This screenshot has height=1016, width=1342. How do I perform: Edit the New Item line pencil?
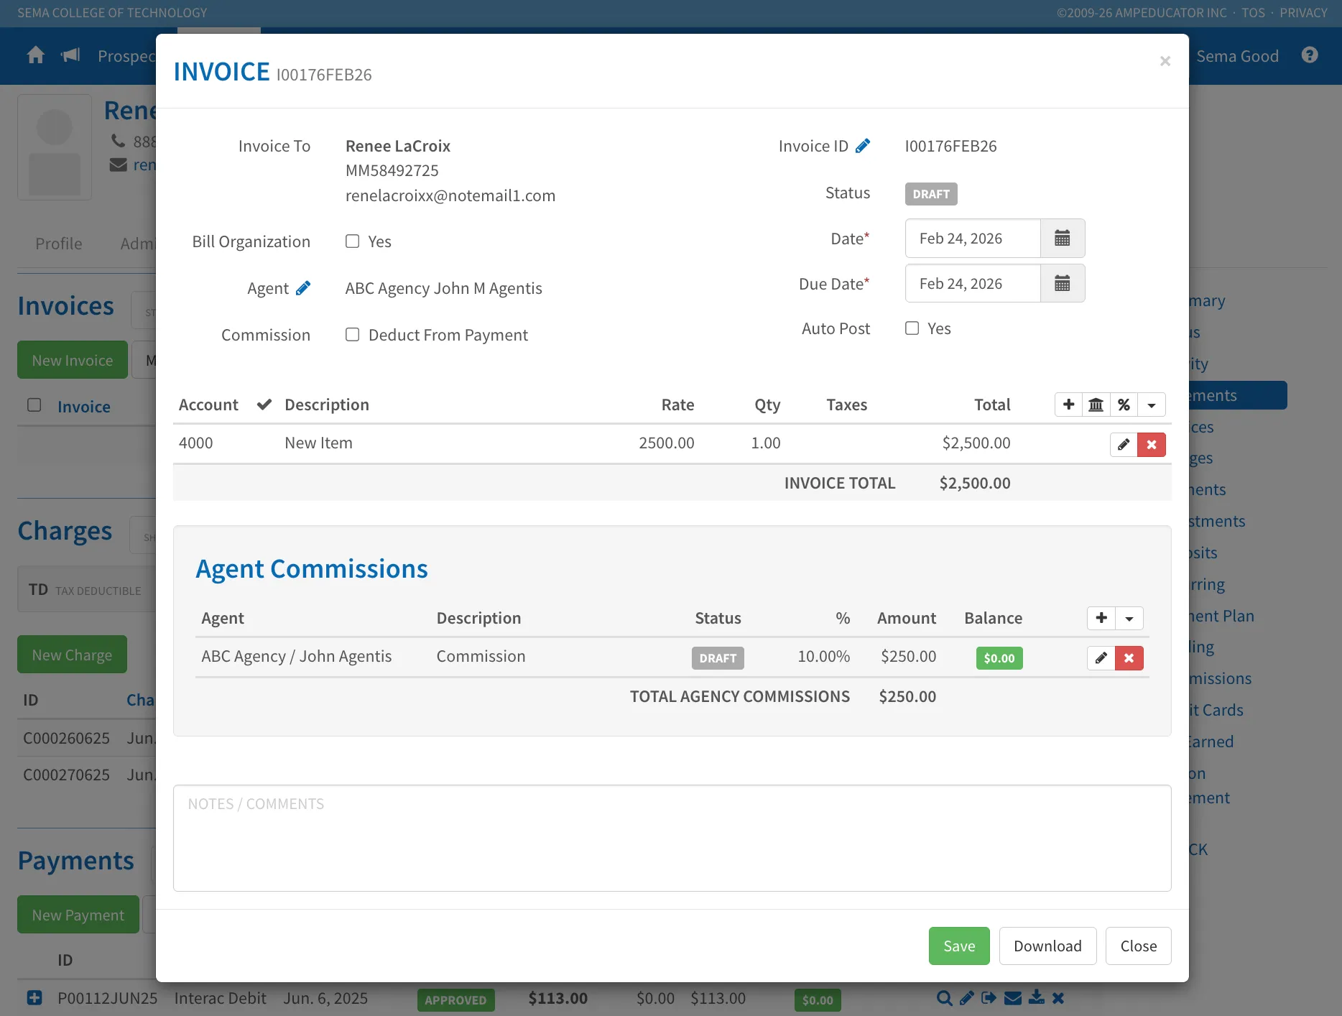[x=1124, y=444]
